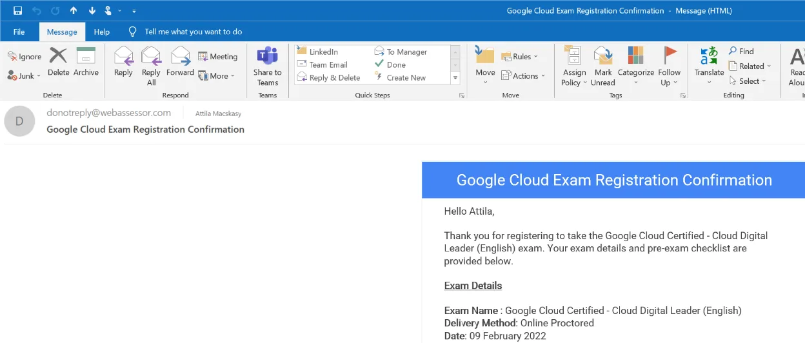Run the Team Email quick step

click(322, 64)
